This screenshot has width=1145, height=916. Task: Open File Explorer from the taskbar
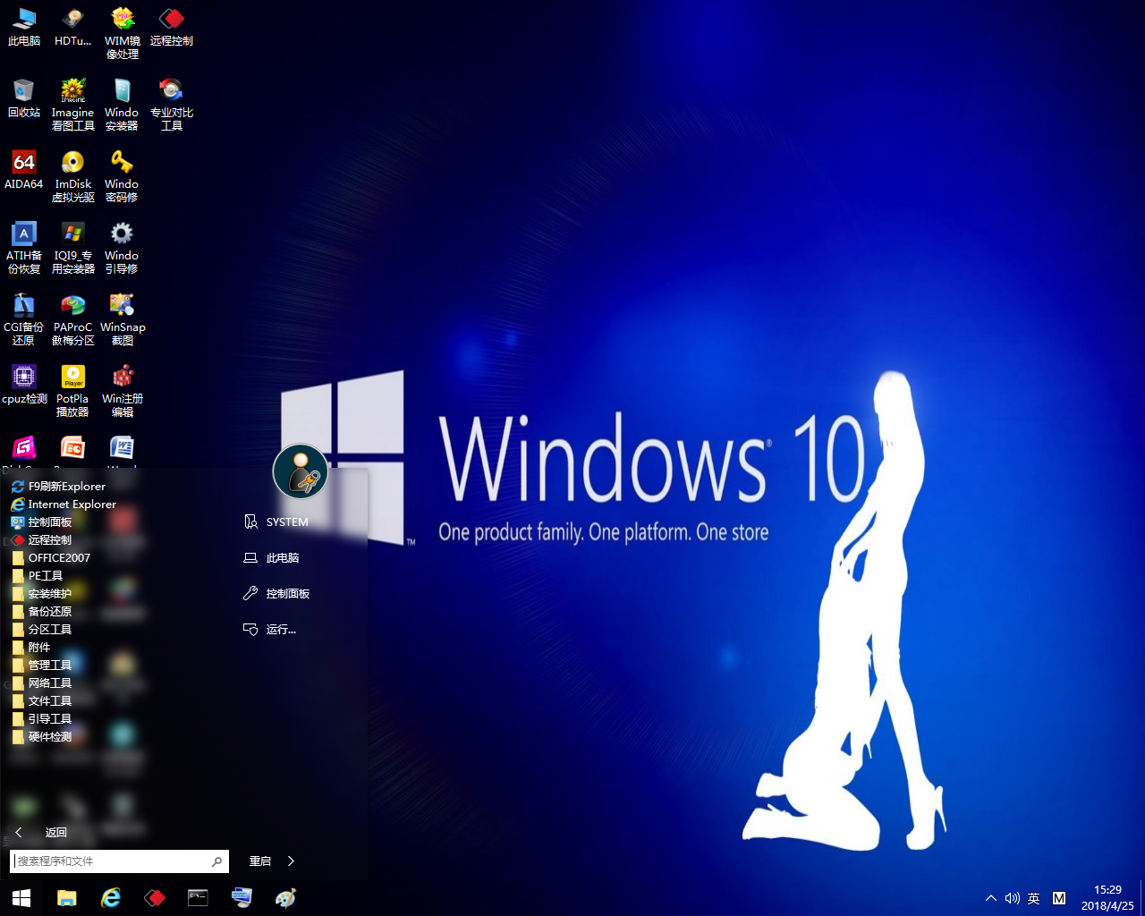(67, 898)
